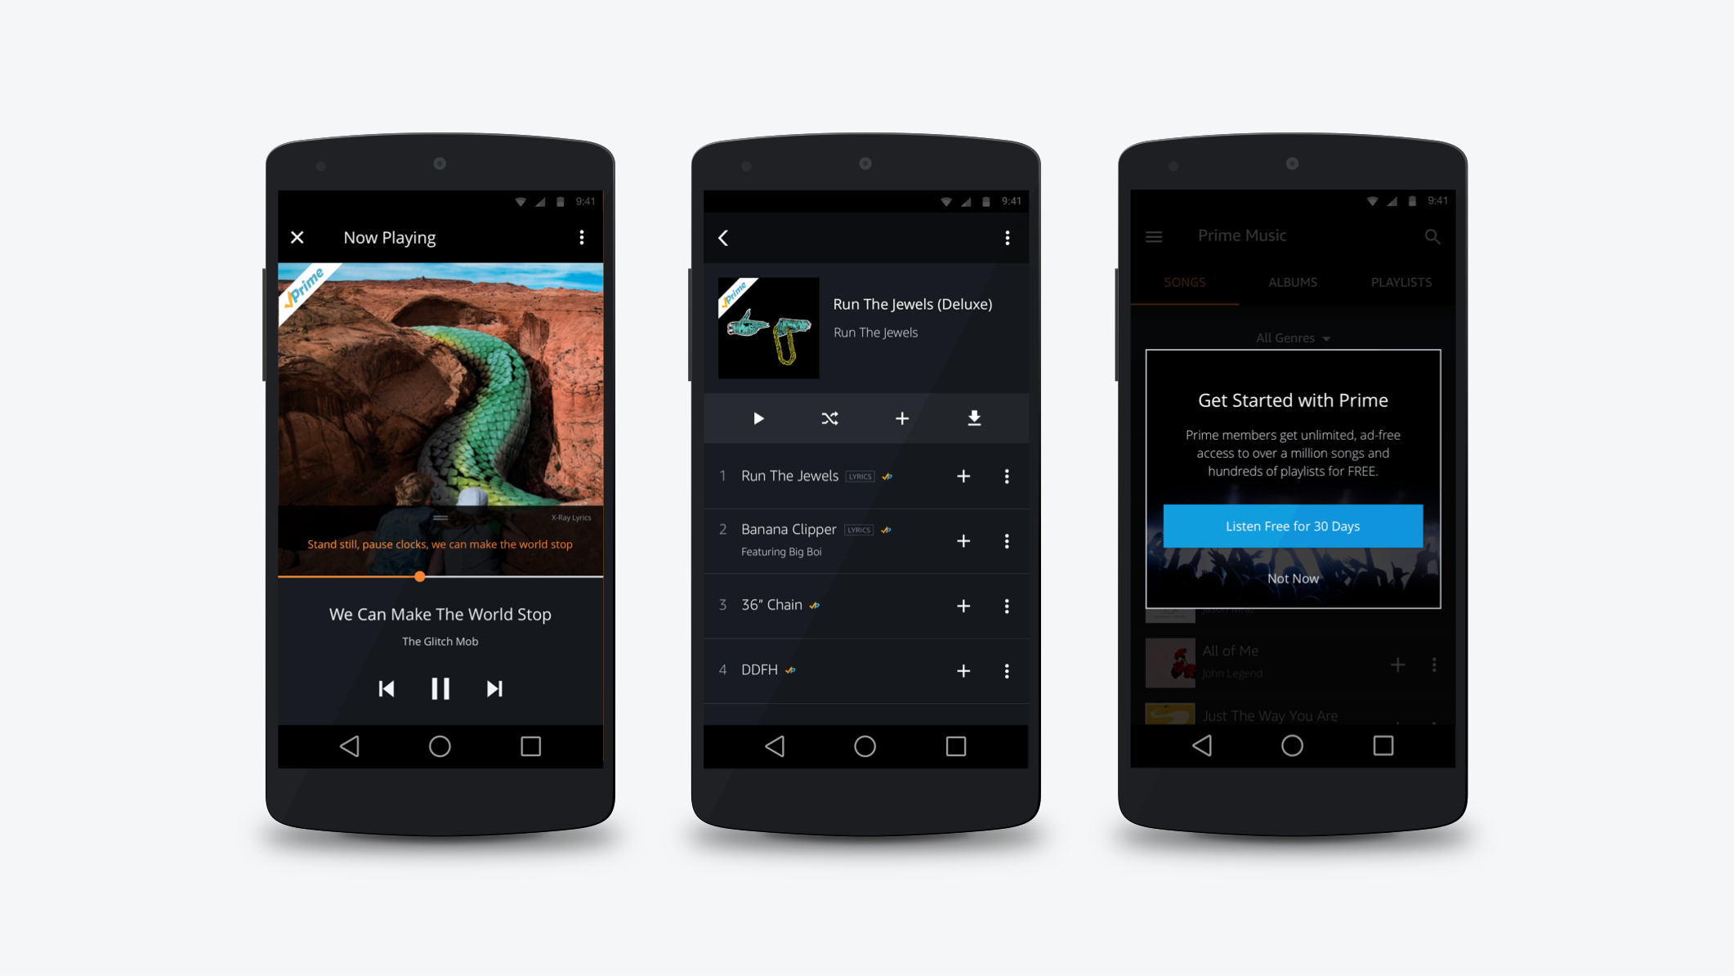Tap the back chevron on album tracklist

[723, 237]
